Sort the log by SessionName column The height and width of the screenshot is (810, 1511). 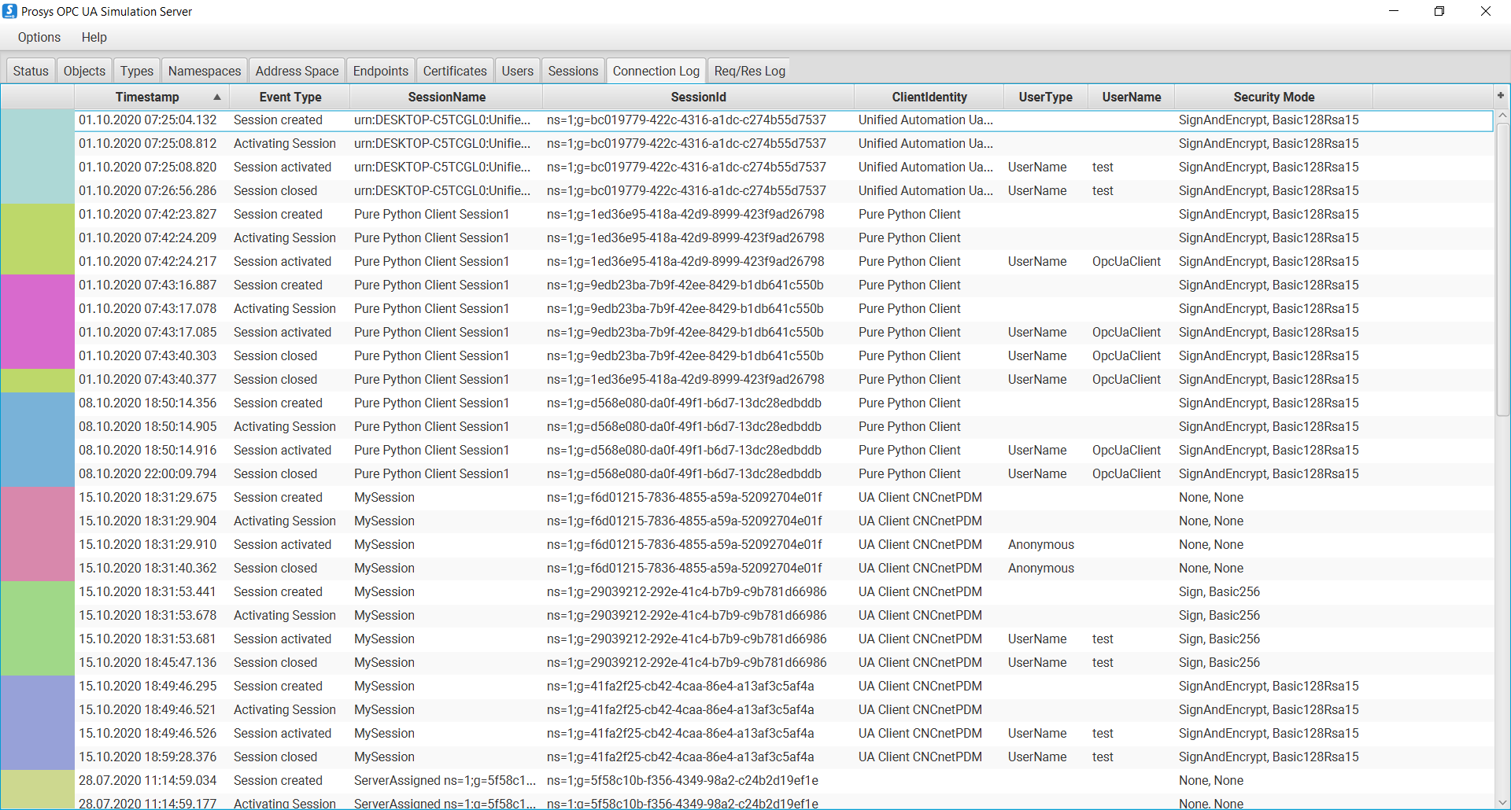446,97
